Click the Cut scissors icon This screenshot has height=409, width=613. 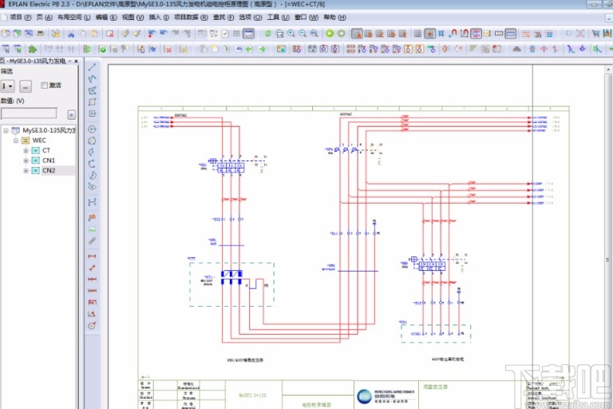point(71,34)
